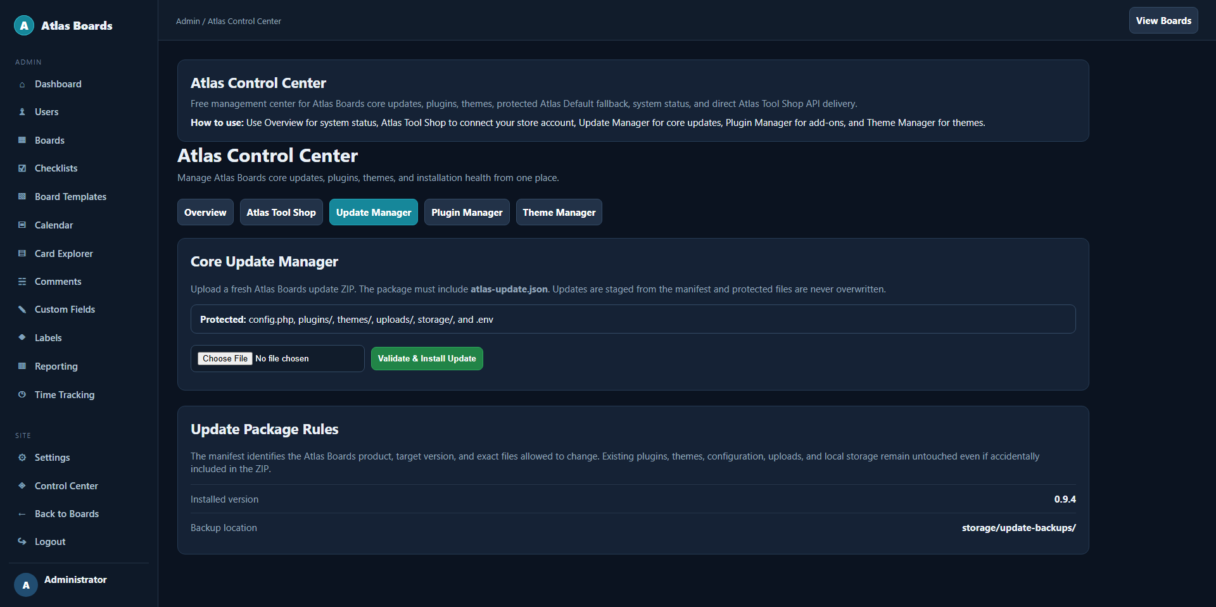Click the Card Explorer icon
This screenshot has height=607, width=1216.
tap(22, 254)
